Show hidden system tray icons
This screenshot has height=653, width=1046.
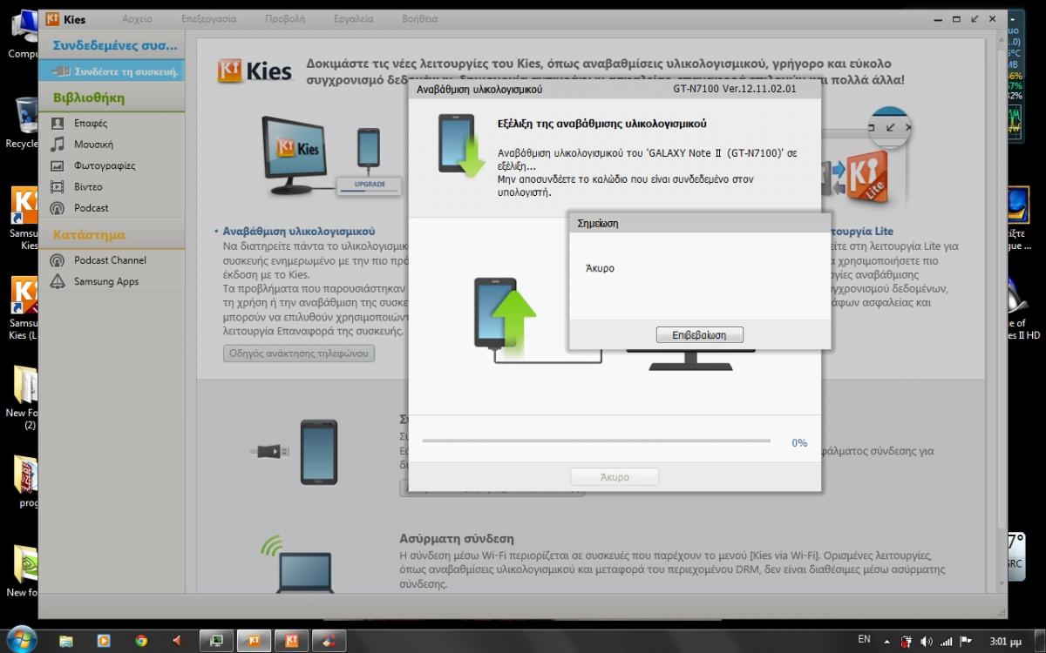pyautogui.click(x=889, y=641)
